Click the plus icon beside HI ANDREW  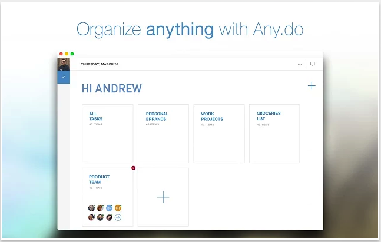tap(312, 86)
